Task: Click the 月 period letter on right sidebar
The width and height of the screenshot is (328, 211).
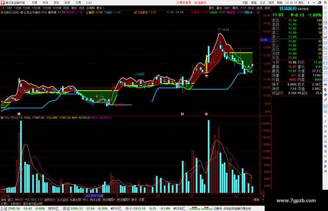Action: coord(325,152)
